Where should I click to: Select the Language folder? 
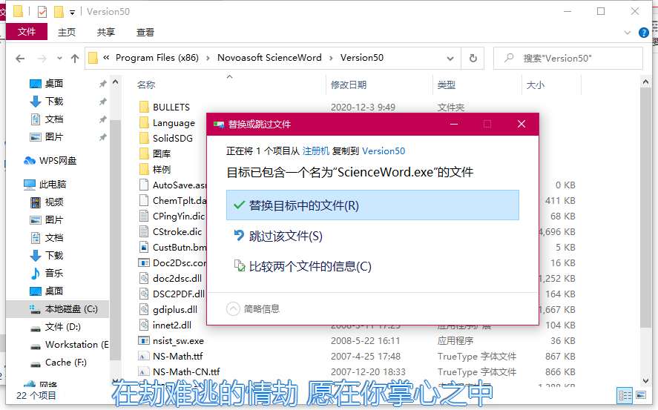(x=174, y=123)
